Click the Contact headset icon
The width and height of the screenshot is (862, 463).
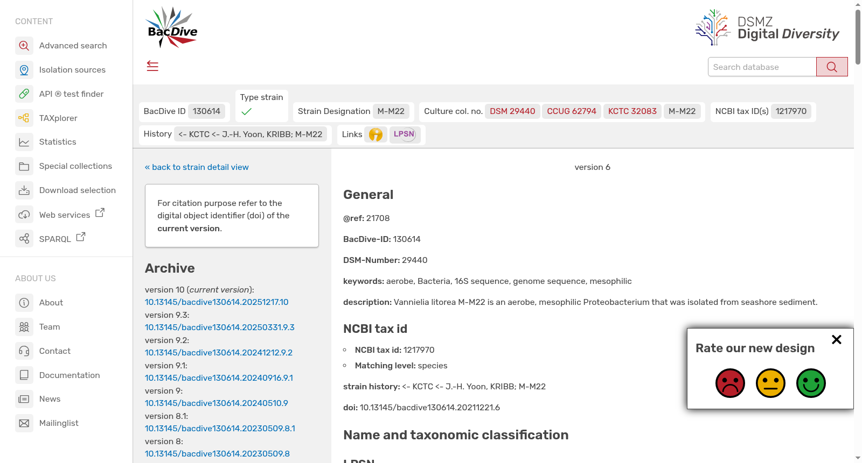(x=24, y=351)
